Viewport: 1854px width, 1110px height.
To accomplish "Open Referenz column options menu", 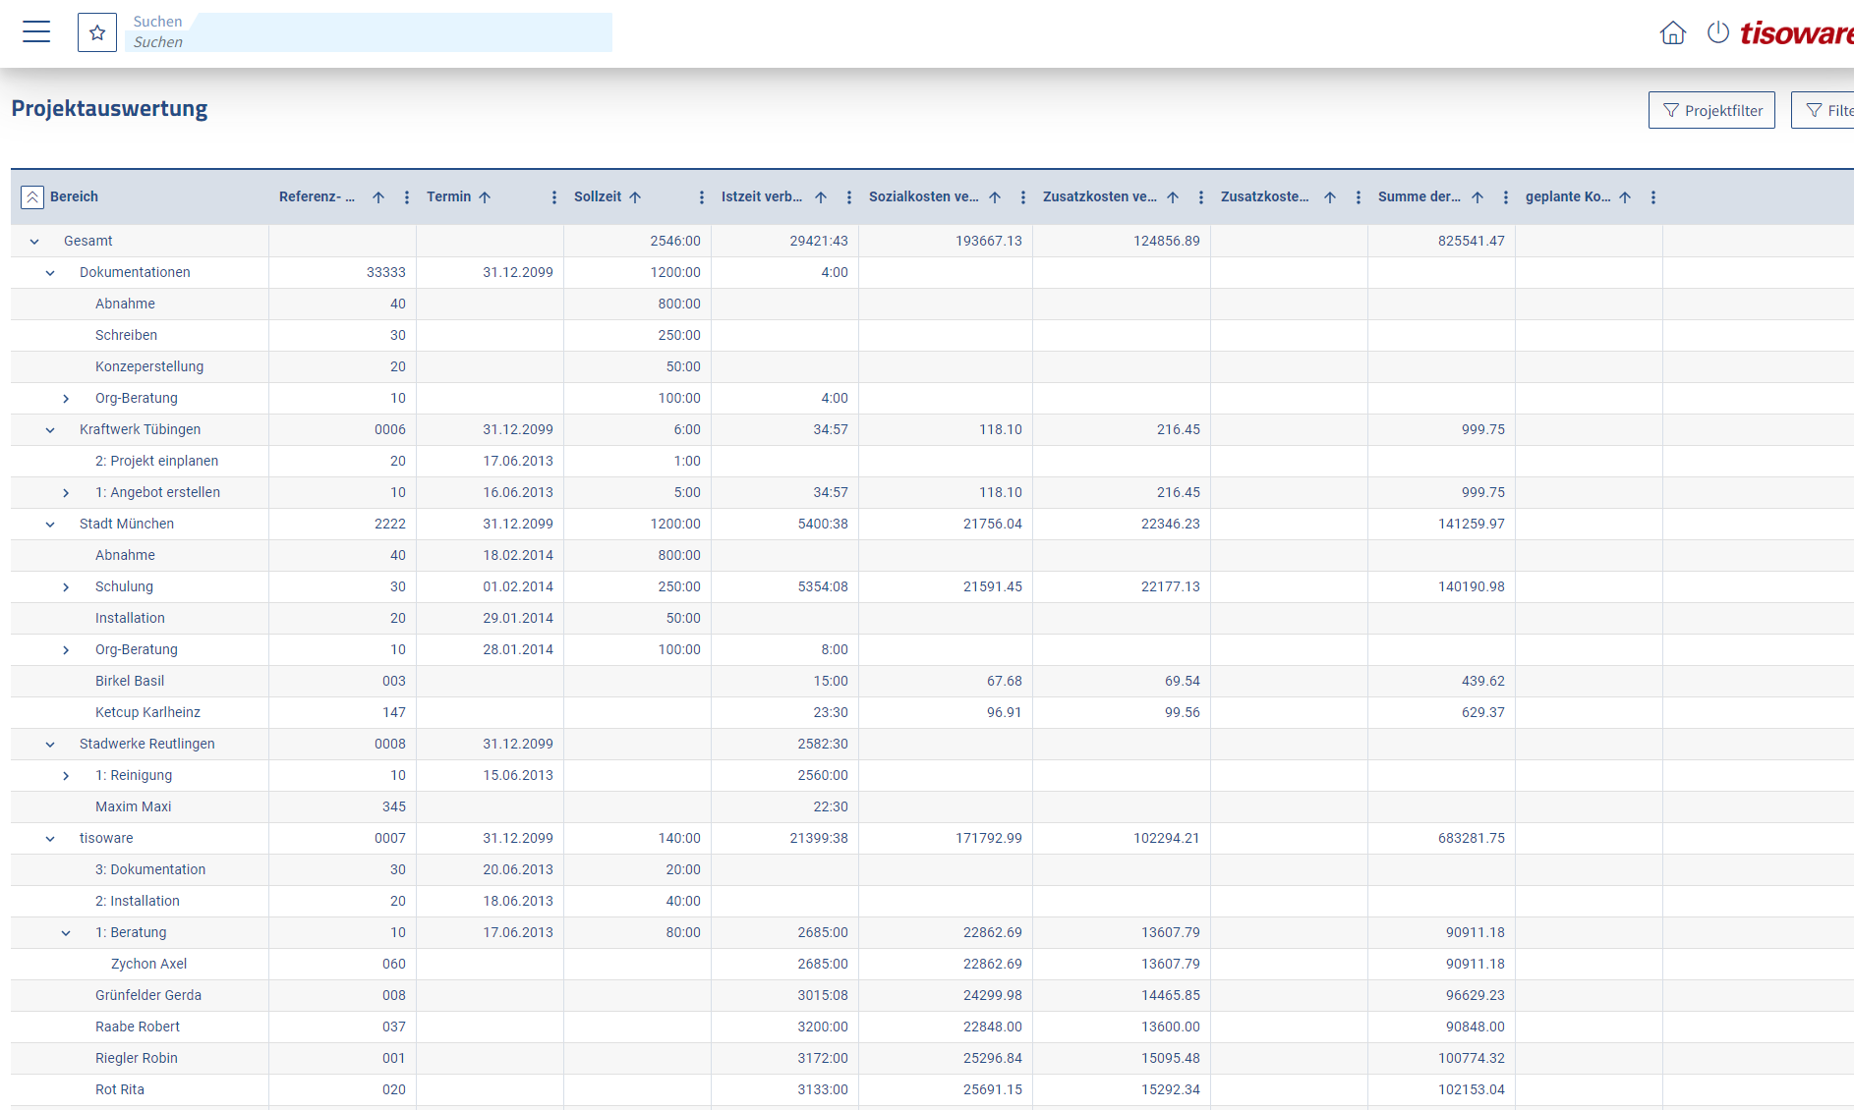I will 407,197.
